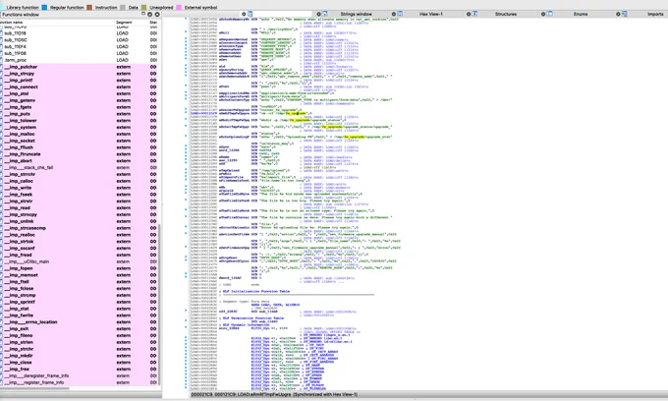The width and height of the screenshot is (668, 401).
Task: Select __imp_socket in function list
Action: point(79,141)
